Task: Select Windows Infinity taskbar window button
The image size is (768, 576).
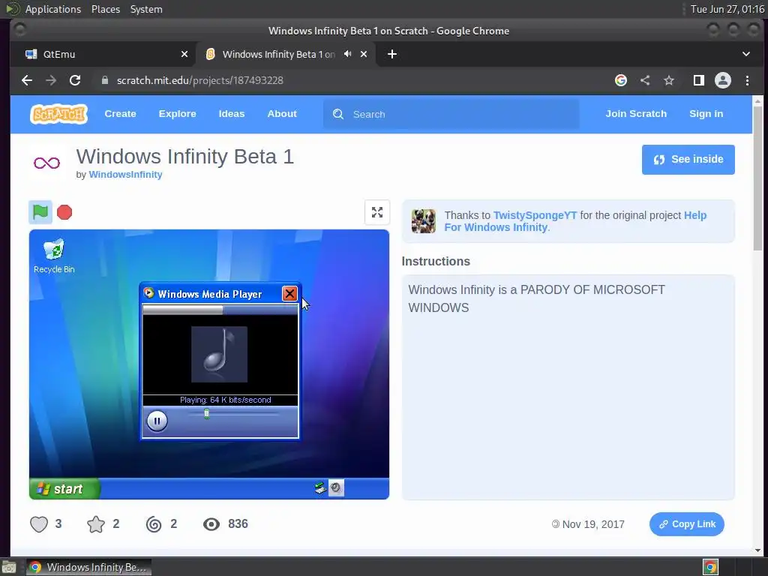Action: click(88, 567)
